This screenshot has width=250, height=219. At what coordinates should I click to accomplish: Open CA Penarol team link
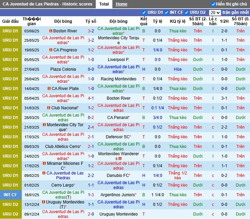tap(118, 118)
